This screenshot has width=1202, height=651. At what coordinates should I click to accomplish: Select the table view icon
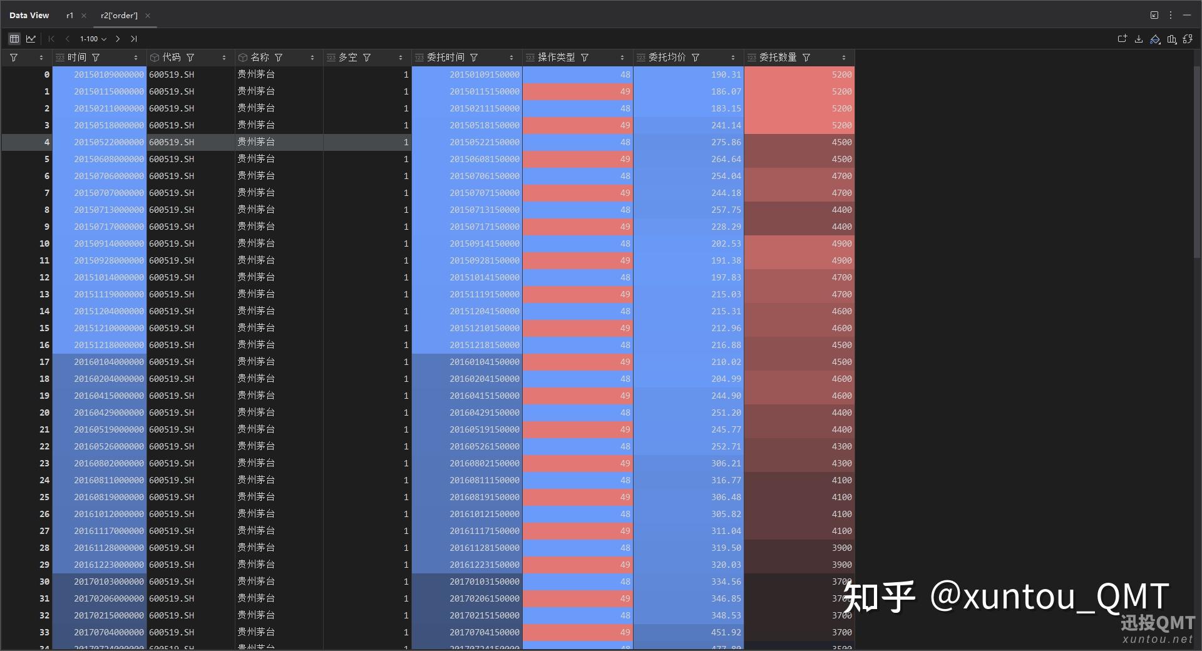pyautogui.click(x=14, y=39)
